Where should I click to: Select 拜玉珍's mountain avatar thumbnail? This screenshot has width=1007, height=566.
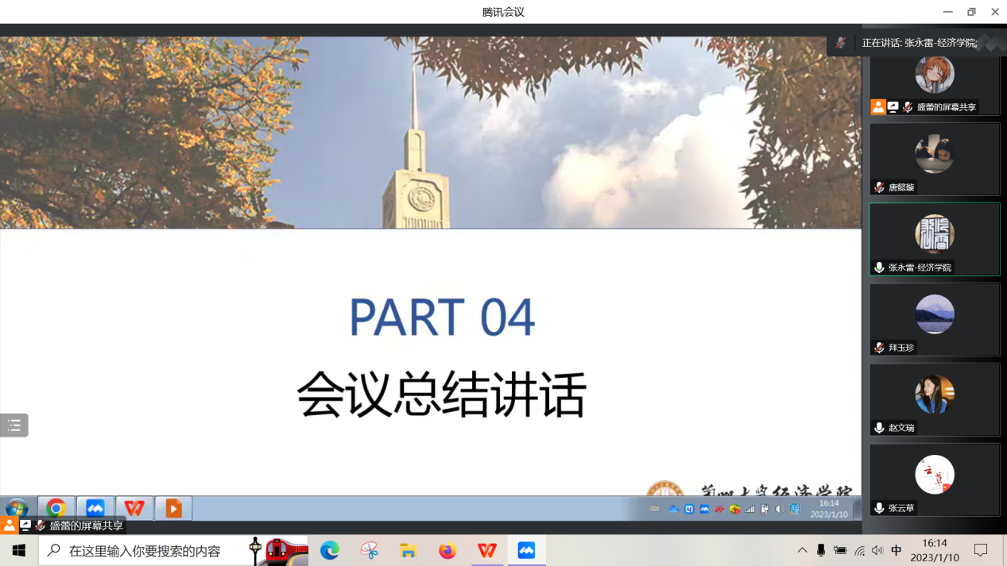(935, 314)
